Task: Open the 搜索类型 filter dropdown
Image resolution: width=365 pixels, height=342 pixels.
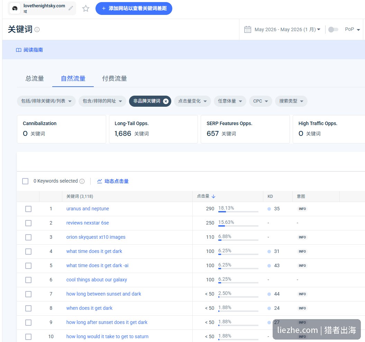Action: 291,101
